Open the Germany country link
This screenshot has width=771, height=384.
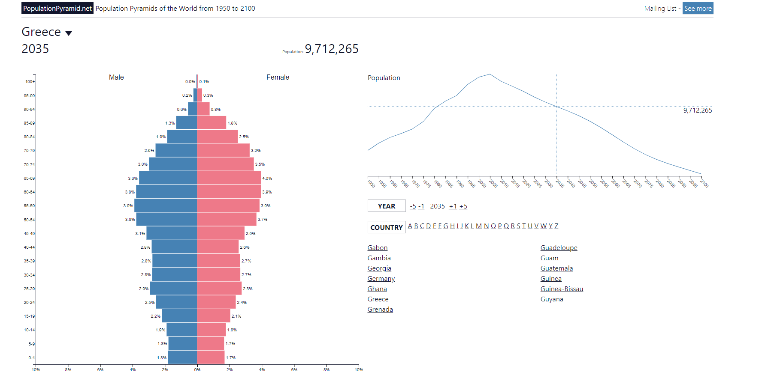point(381,279)
